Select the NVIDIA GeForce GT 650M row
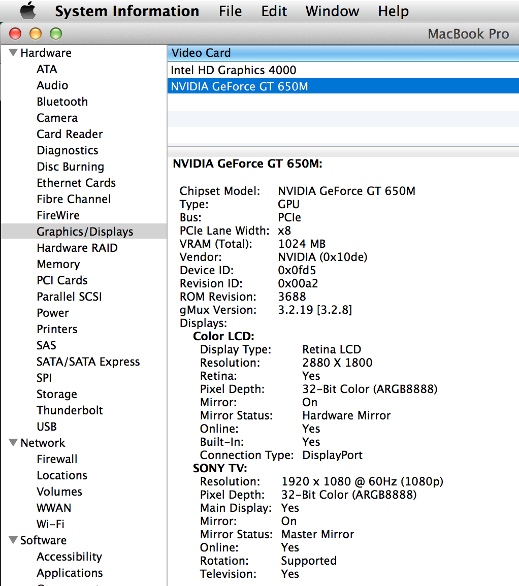This screenshot has height=586, width=519. pyautogui.click(x=343, y=86)
